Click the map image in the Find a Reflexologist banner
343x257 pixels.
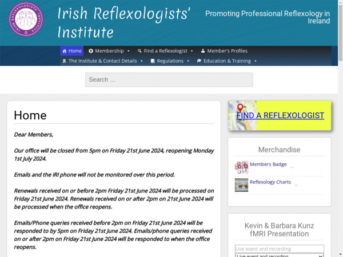tap(242, 115)
